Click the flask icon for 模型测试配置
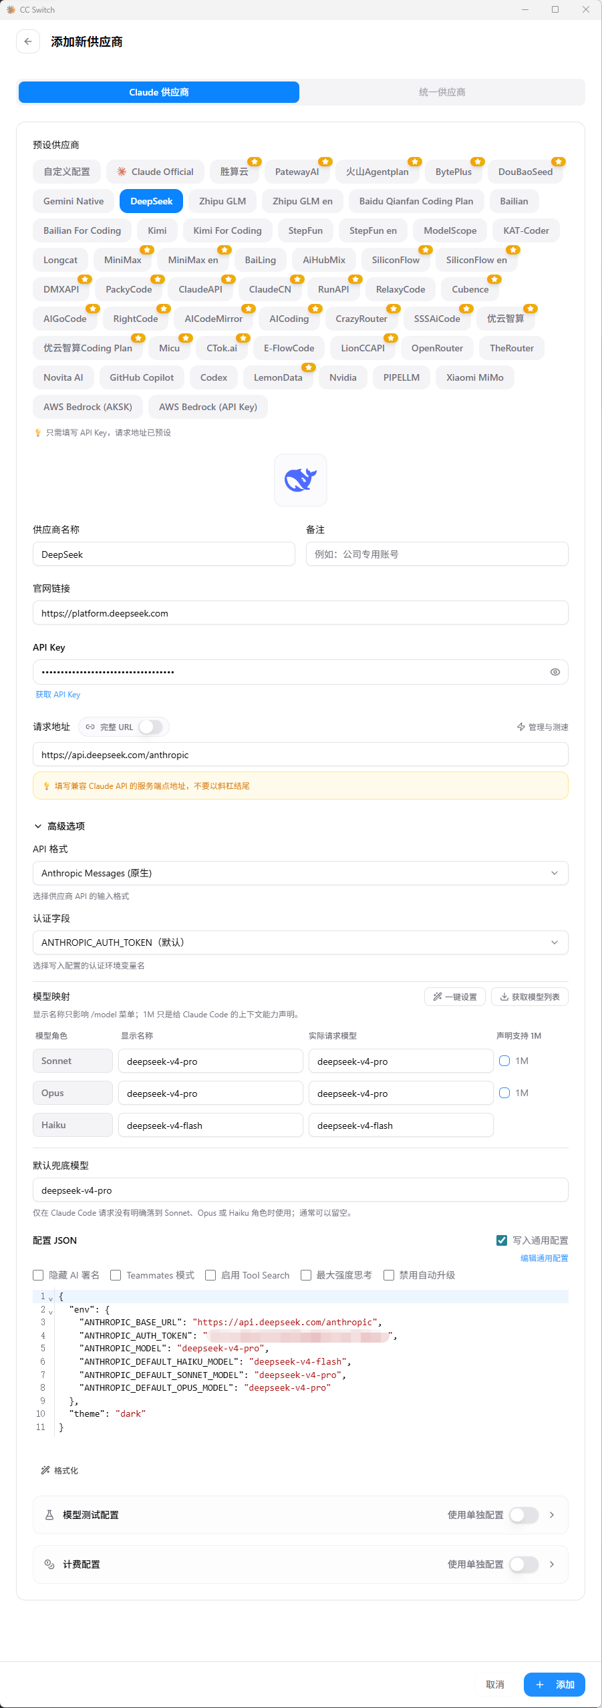602x1708 pixels. pos(49,1515)
